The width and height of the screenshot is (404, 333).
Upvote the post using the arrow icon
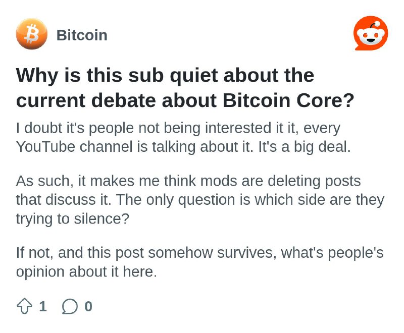coord(24,306)
